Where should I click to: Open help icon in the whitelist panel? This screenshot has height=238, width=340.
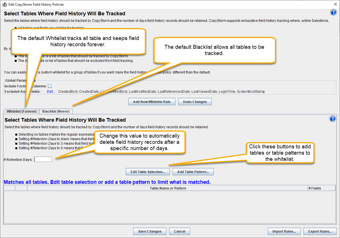(332, 119)
